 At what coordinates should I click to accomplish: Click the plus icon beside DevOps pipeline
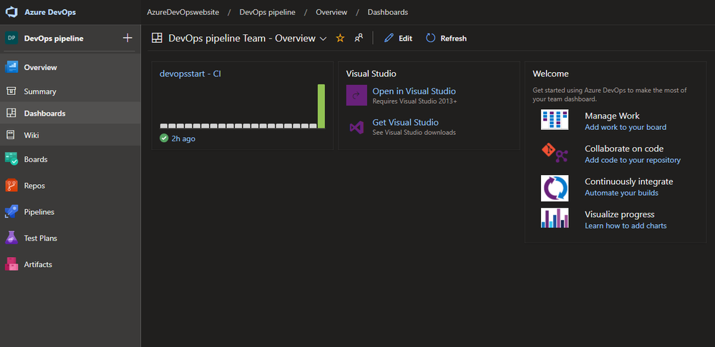click(127, 39)
